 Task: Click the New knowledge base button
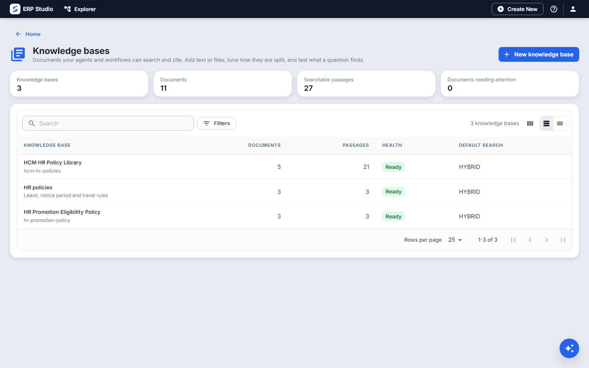[539, 54]
